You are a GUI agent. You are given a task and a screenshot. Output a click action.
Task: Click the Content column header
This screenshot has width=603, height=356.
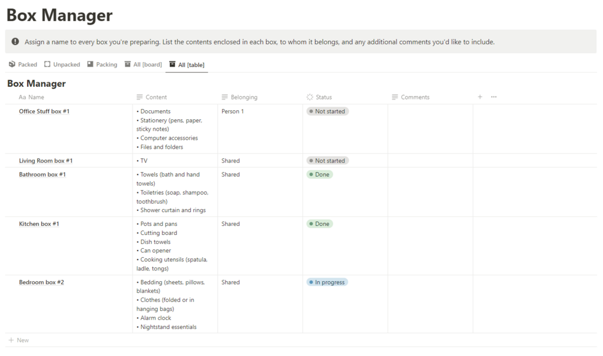pos(156,97)
